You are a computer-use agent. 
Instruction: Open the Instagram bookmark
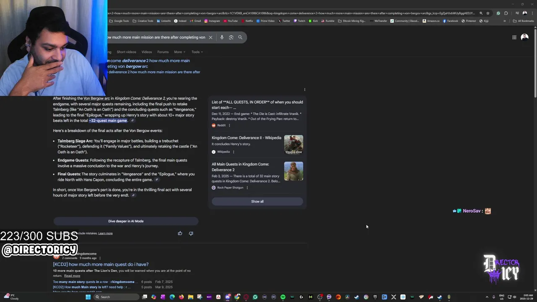pyautogui.click(x=212, y=21)
